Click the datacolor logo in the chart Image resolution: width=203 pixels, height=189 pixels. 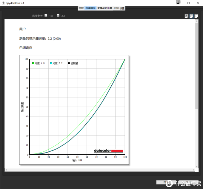[x=108, y=150]
